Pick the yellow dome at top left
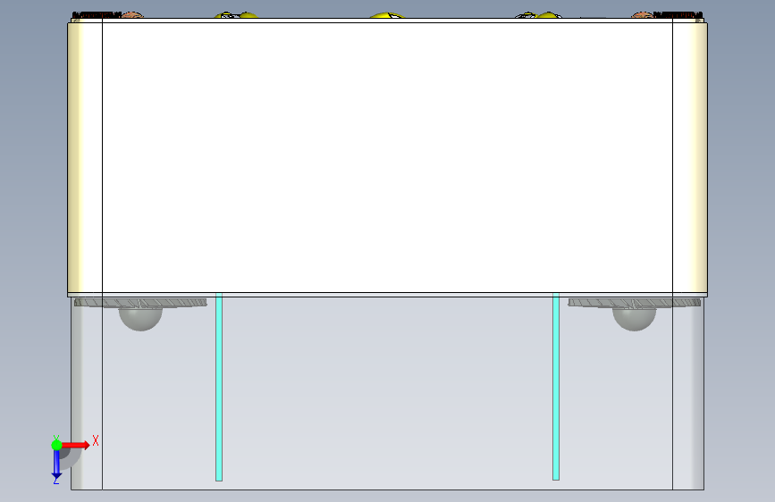Viewport: 775px width, 502px height. click(x=237, y=15)
